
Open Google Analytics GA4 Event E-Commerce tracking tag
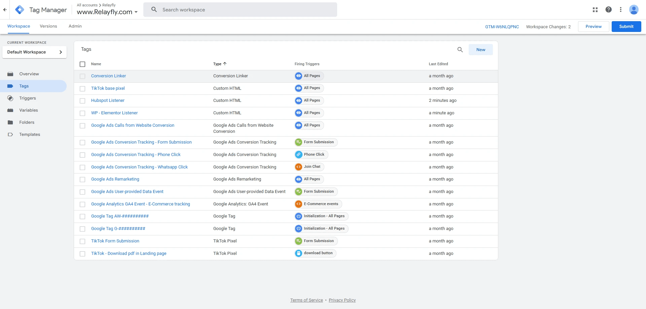(141, 204)
